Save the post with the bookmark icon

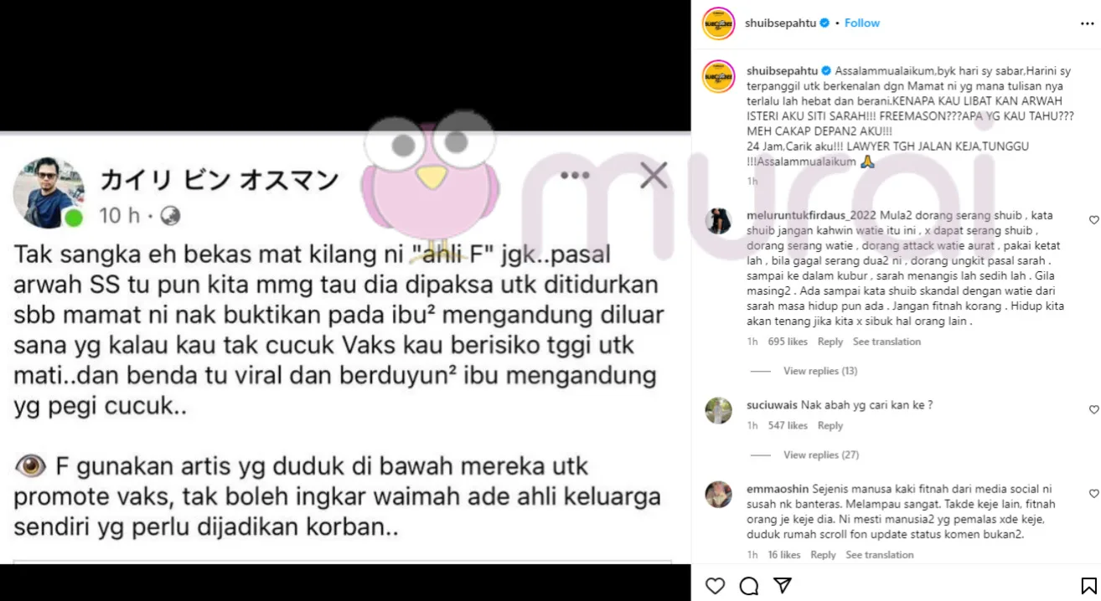(1088, 585)
